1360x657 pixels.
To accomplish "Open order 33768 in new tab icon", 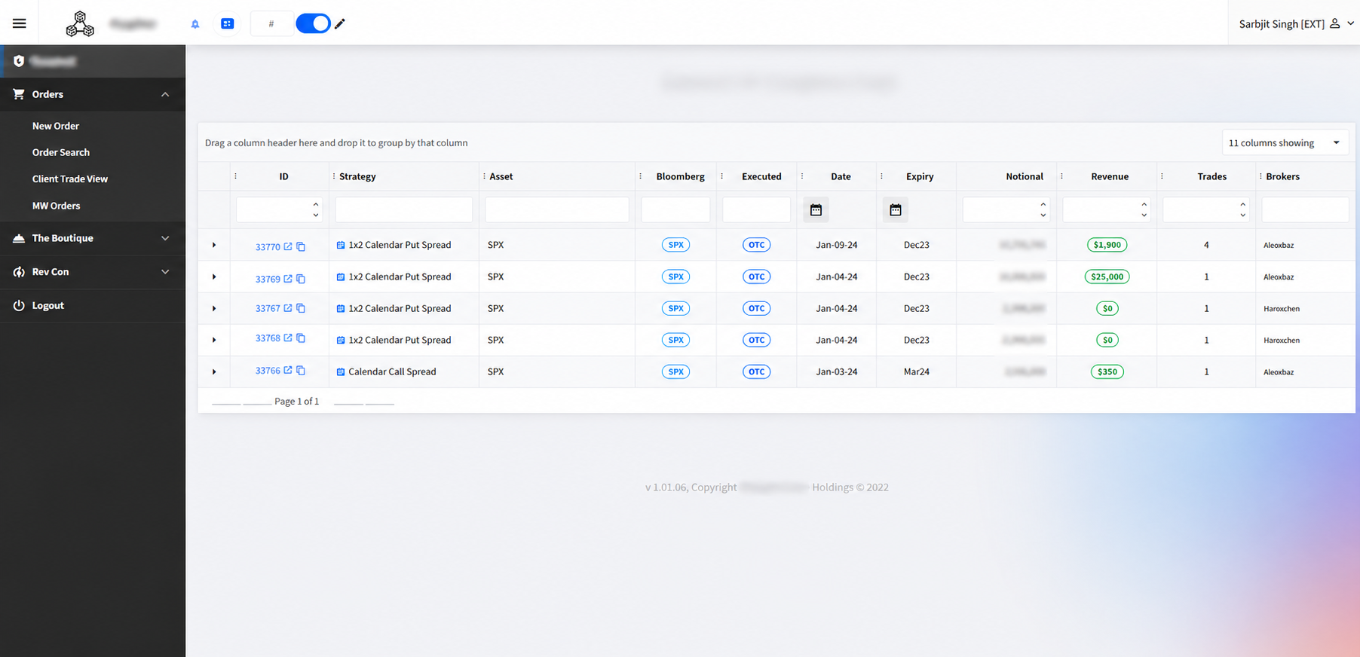I will tap(288, 338).
